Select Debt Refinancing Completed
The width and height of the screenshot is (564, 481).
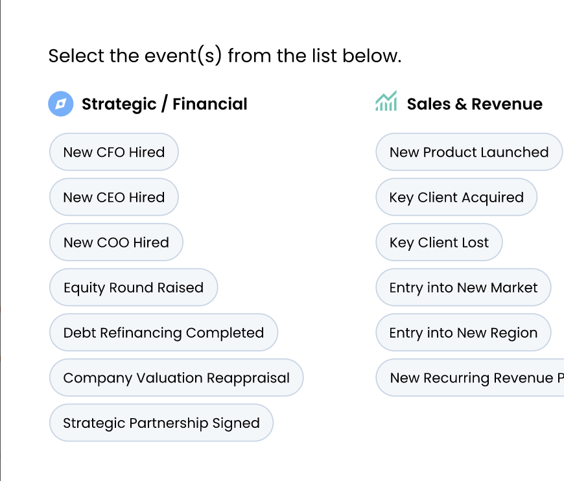(163, 333)
